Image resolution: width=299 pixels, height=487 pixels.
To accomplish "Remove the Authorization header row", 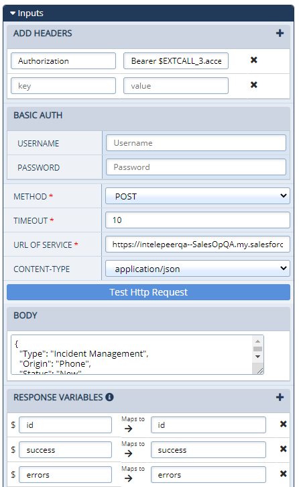I will [254, 60].
